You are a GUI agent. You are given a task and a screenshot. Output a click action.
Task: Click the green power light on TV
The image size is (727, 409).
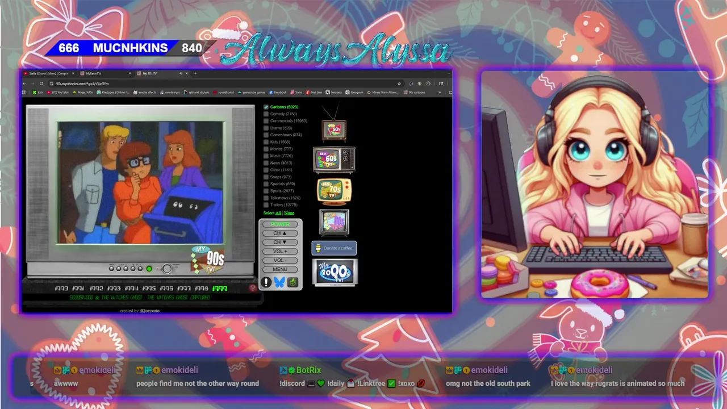pos(149,269)
